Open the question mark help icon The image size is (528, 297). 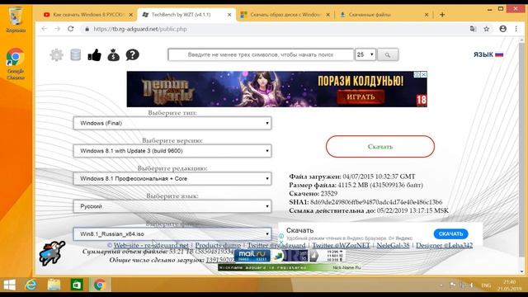132,54
